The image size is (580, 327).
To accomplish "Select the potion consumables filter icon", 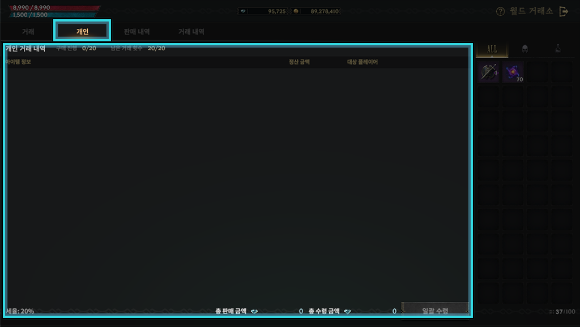I will coord(557,49).
